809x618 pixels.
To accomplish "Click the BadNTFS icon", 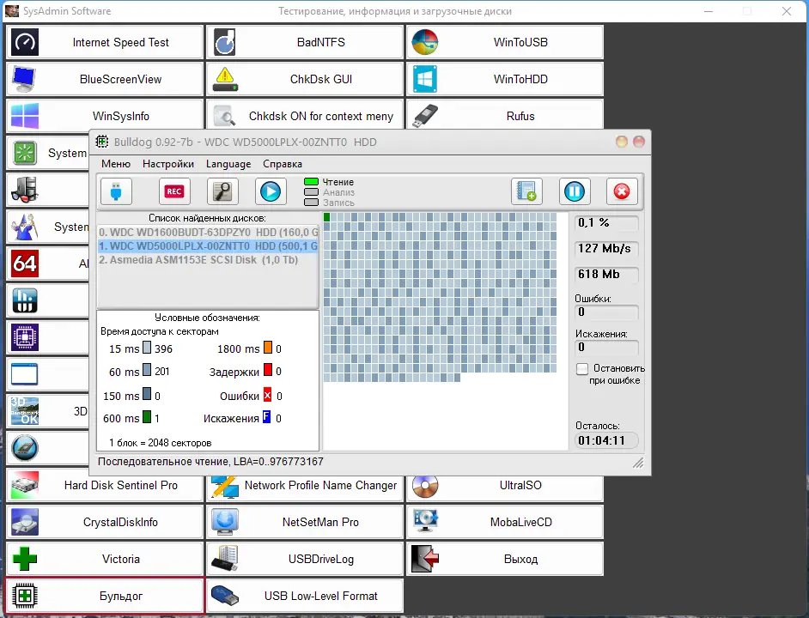I will (x=224, y=42).
